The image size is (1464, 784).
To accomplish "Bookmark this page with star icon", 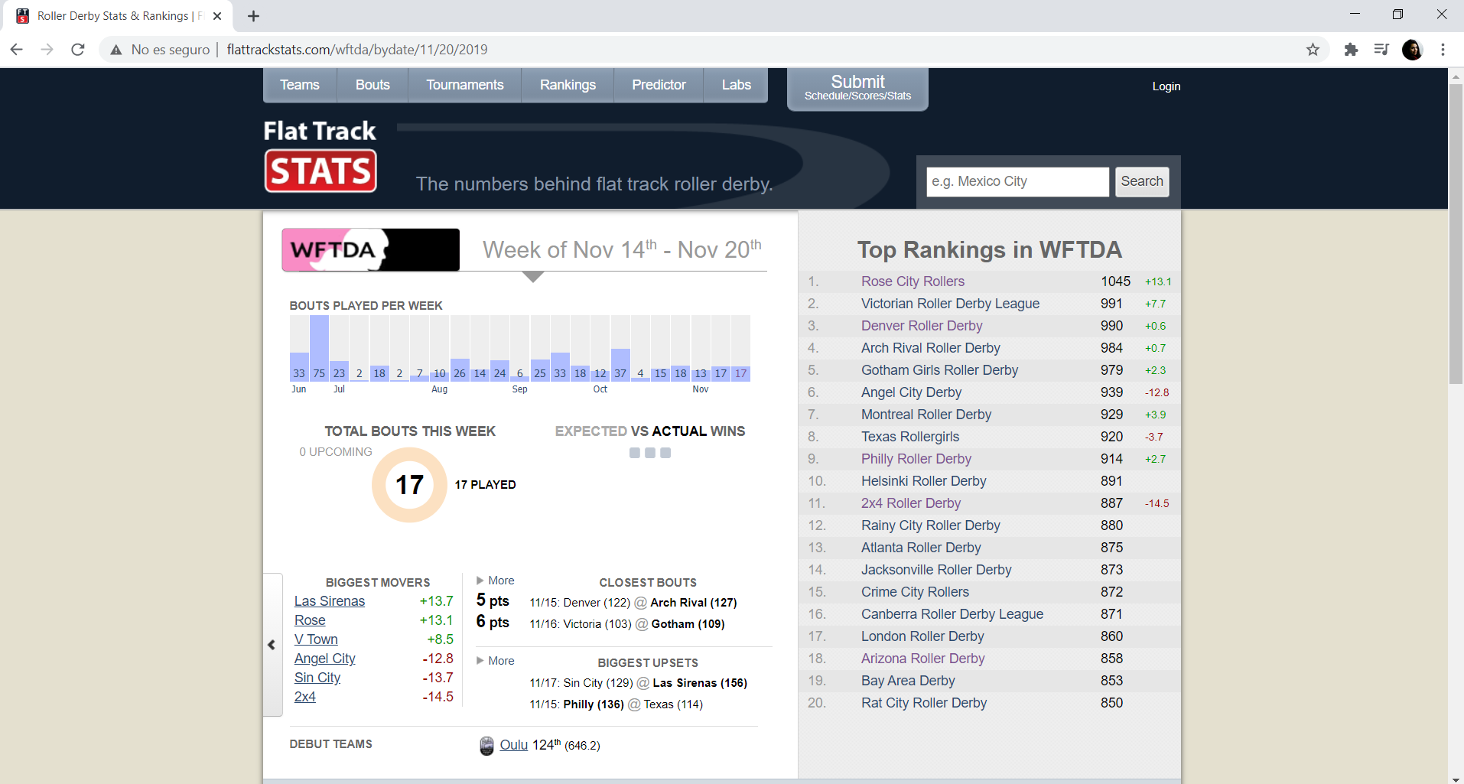I will click(x=1313, y=50).
